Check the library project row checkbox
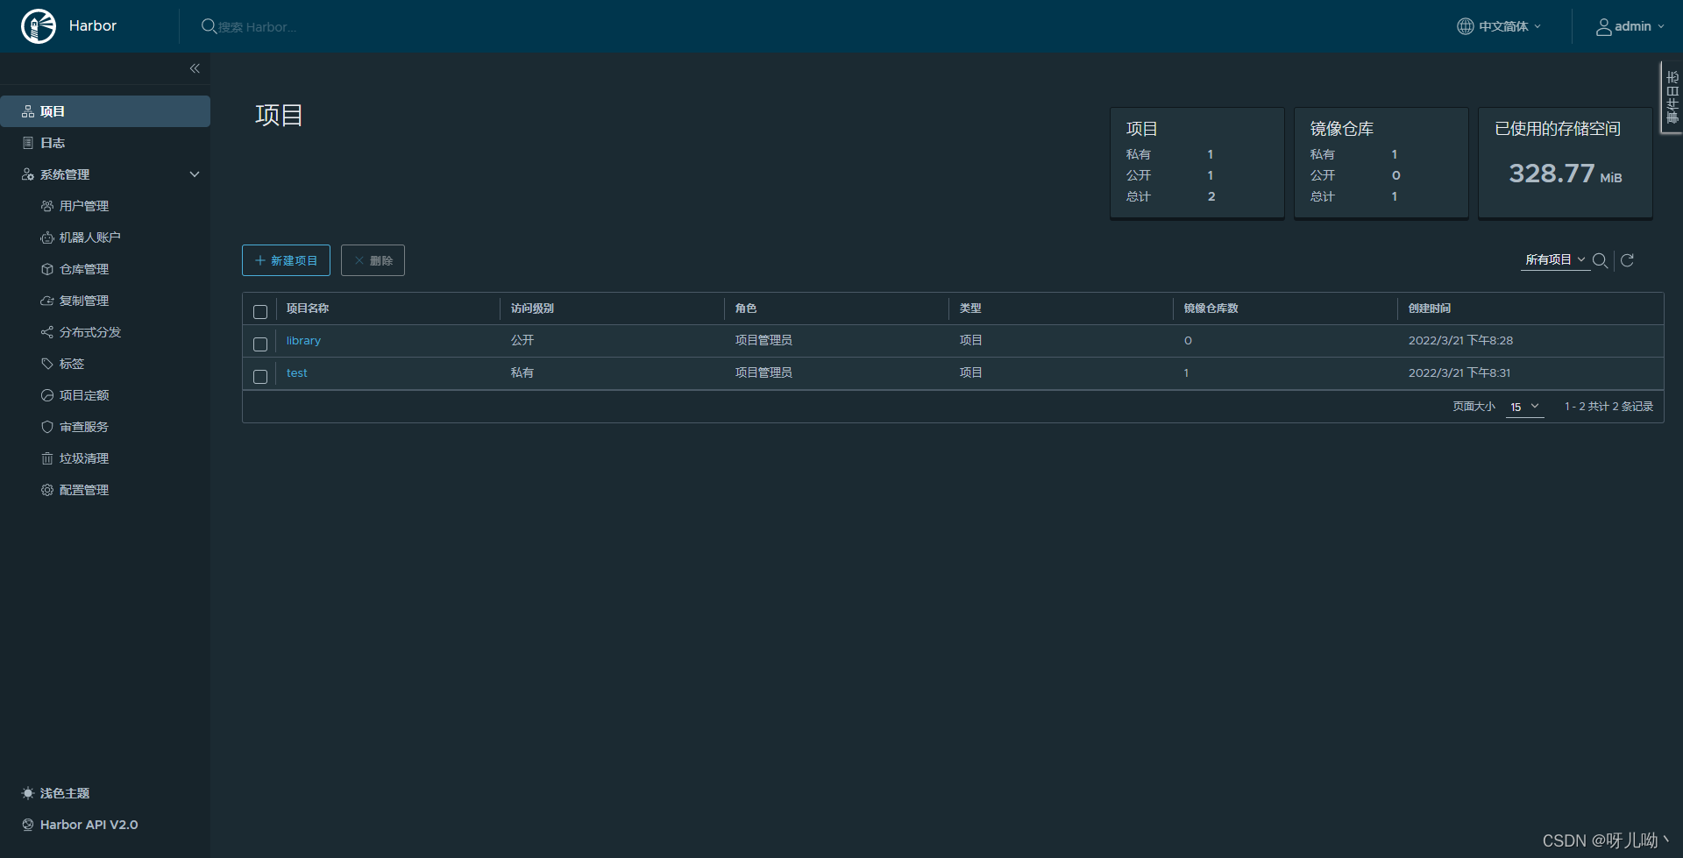This screenshot has height=858, width=1683. tap(260, 344)
